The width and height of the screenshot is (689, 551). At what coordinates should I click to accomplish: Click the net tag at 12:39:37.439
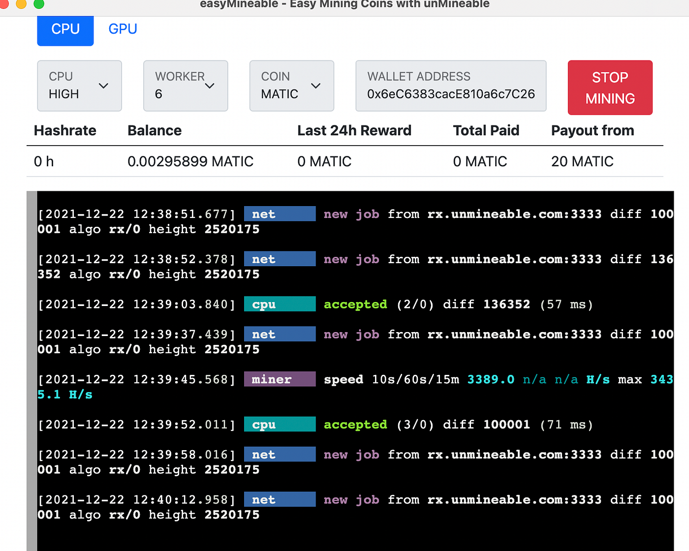pos(280,335)
